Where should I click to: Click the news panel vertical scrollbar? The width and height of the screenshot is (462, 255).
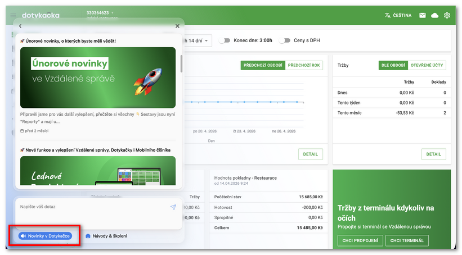click(181, 63)
